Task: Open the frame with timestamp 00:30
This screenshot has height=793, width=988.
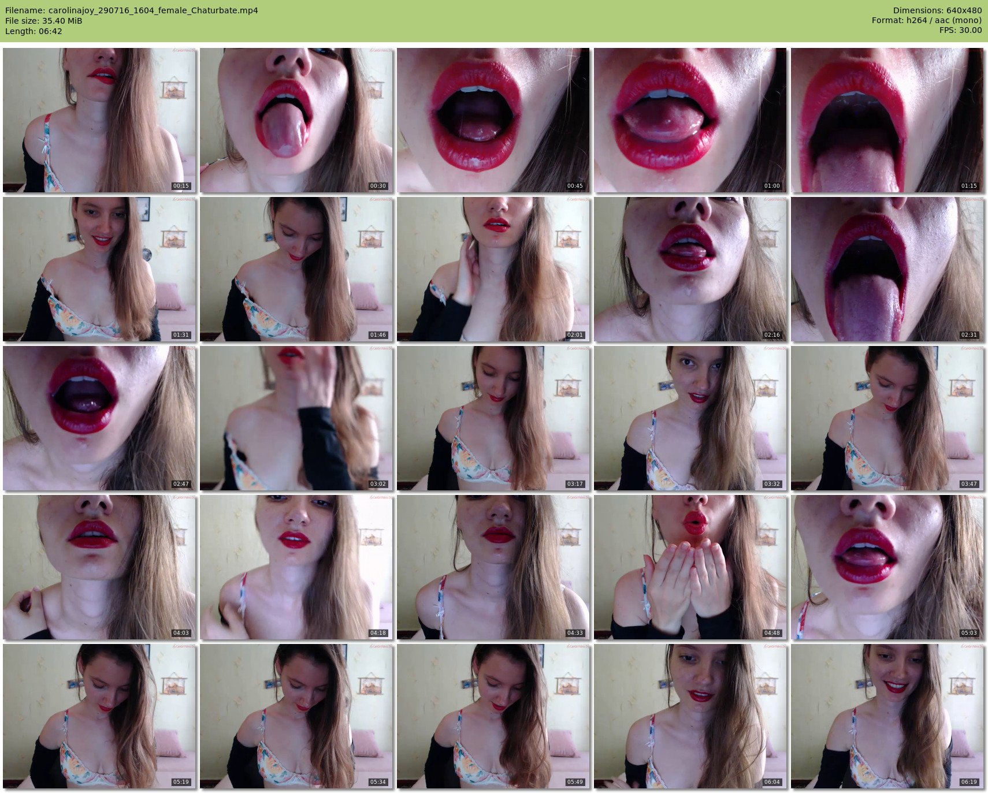Action: (296, 120)
